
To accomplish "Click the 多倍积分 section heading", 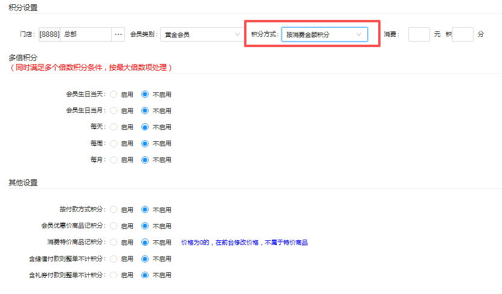I will (x=23, y=57).
